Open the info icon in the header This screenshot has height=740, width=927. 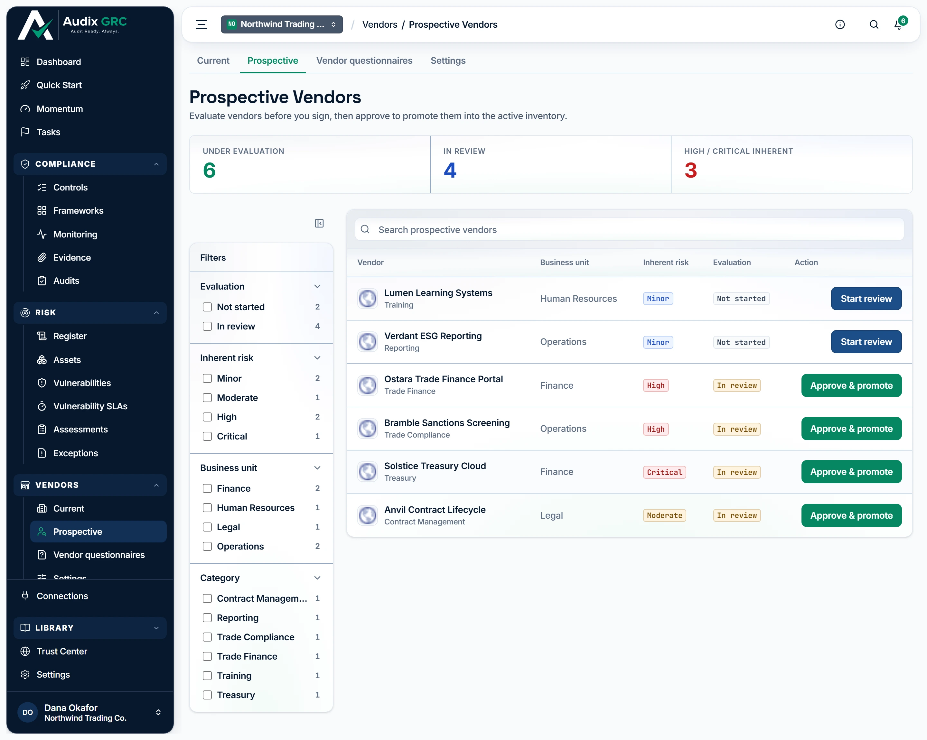click(840, 24)
